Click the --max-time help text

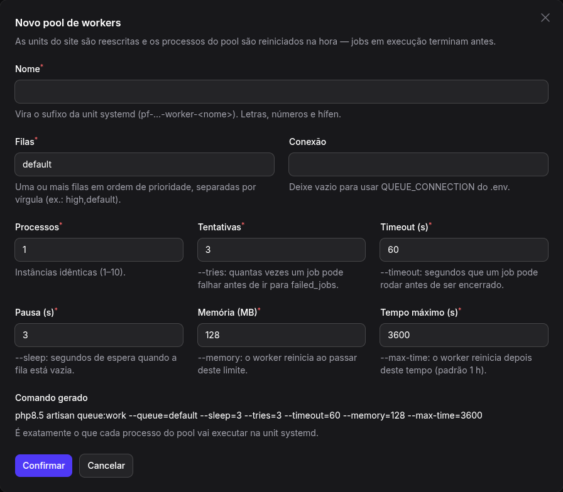[x=456, y=364]
